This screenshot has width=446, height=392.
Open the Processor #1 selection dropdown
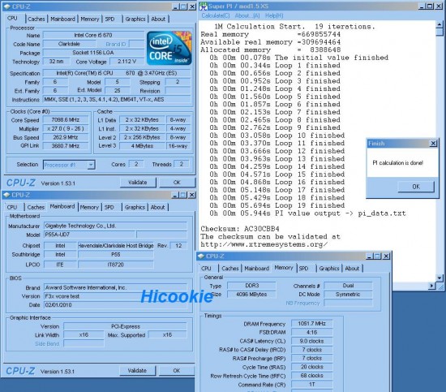point(91,165)
